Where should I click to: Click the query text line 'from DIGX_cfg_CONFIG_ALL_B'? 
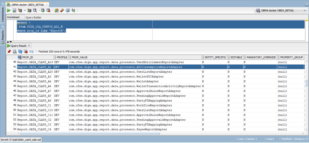tap(41, 27)
